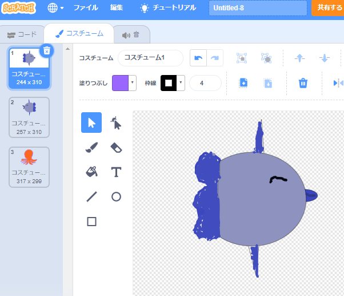This screenshot has width=344, height=296.
Task: Click the Paste icon
Action: coord(268,83)
